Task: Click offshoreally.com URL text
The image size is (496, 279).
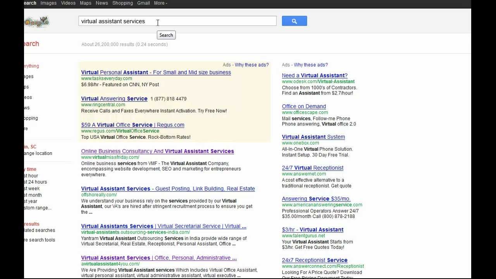Action: click(x=99, y=195)
